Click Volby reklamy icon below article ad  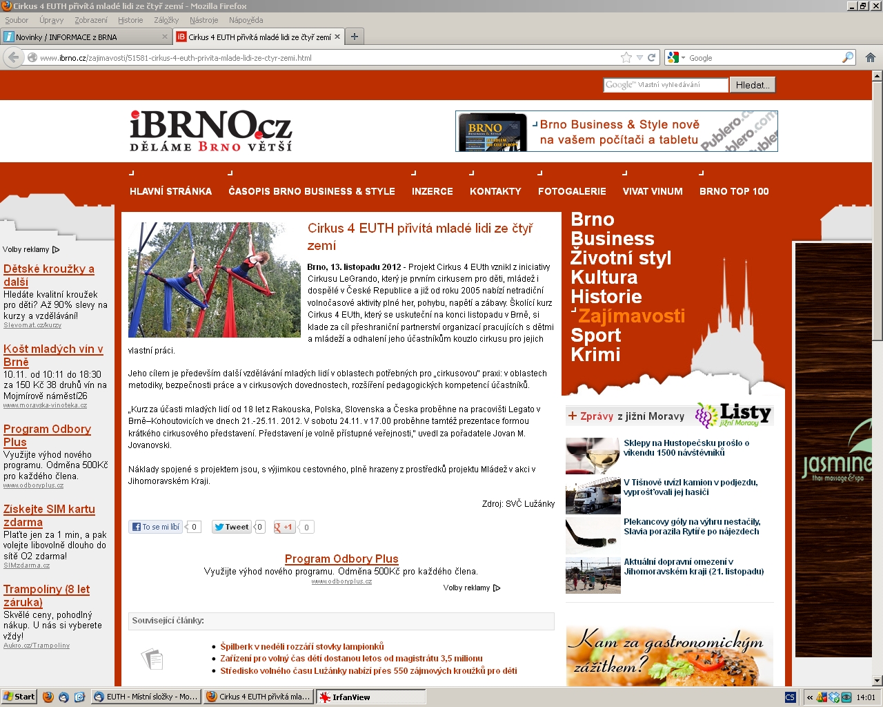tap(497, 588)
